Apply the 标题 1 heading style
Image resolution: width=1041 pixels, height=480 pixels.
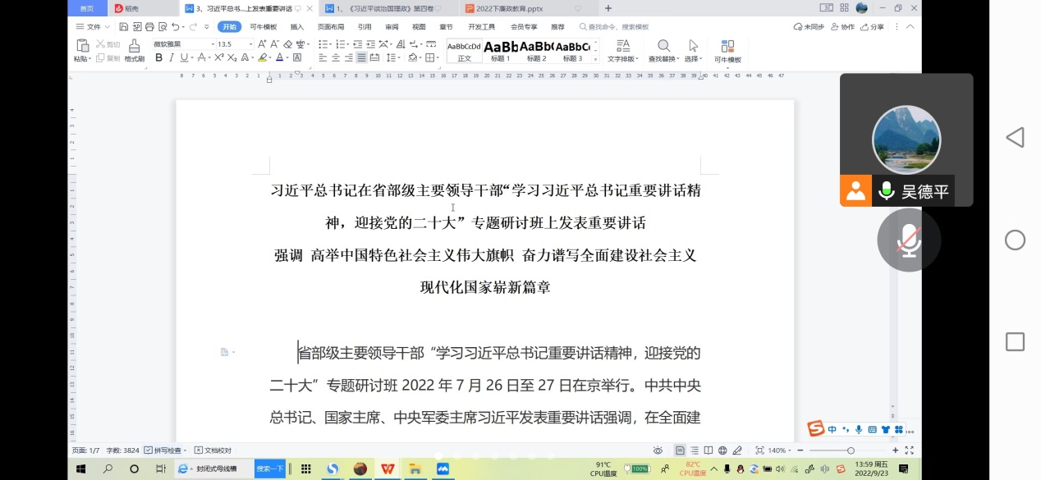click(500, 50)
